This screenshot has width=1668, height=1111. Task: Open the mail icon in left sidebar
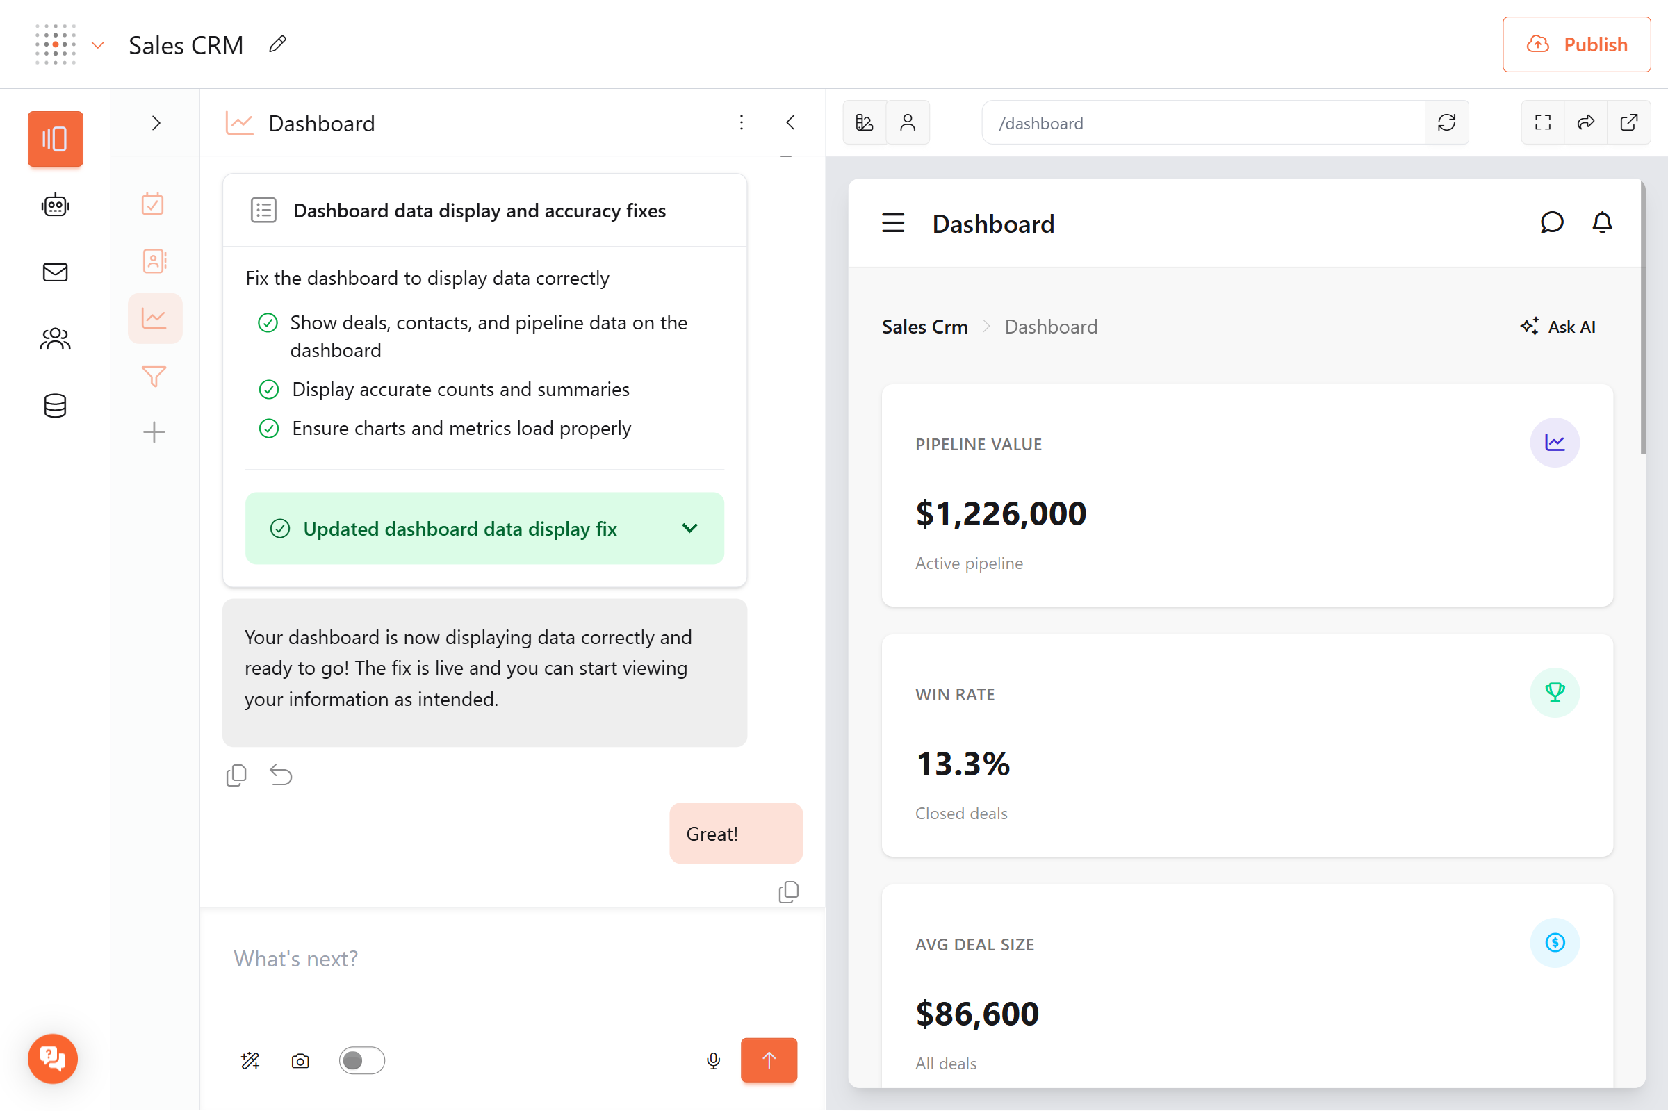[56, 272]
